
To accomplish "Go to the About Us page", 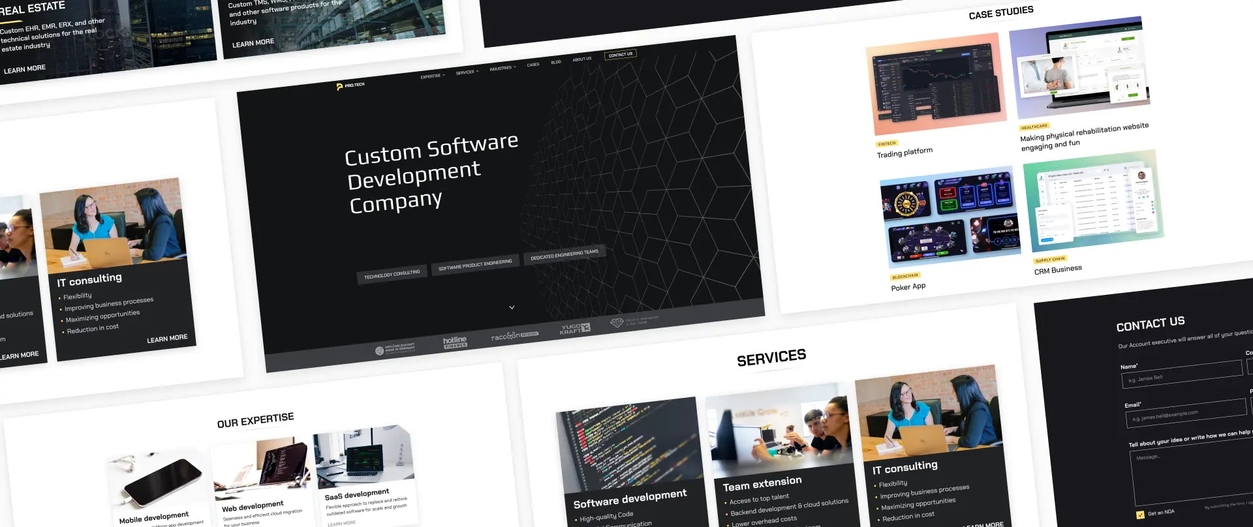I will 582,59.
